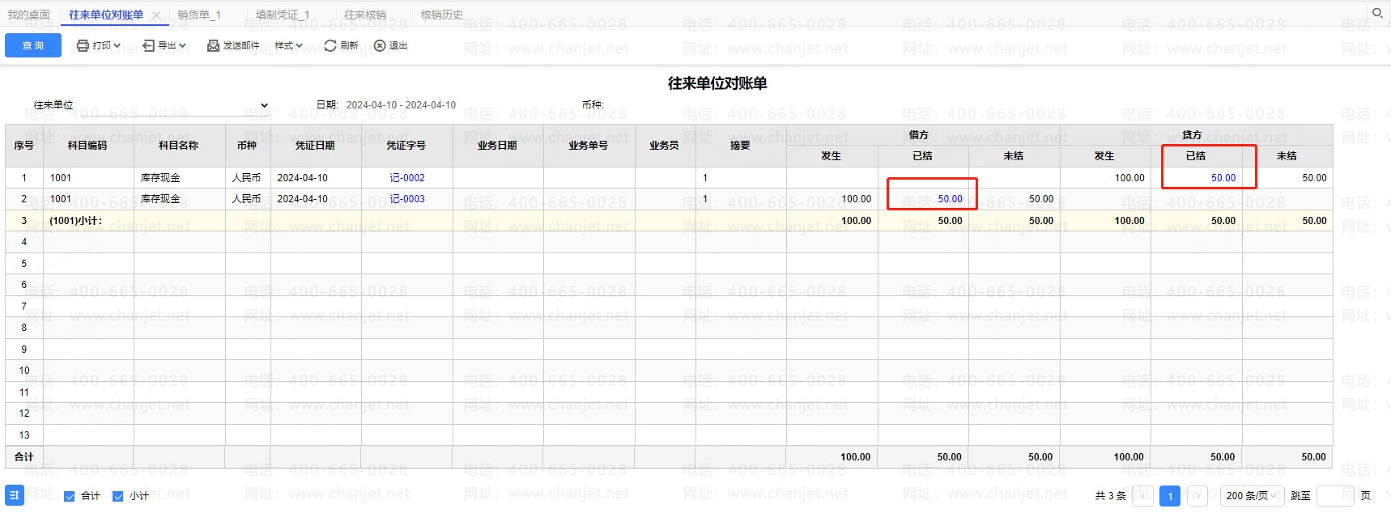Select the 往来单位对账单 tab

pyautogui.click(x=106, y=15)
